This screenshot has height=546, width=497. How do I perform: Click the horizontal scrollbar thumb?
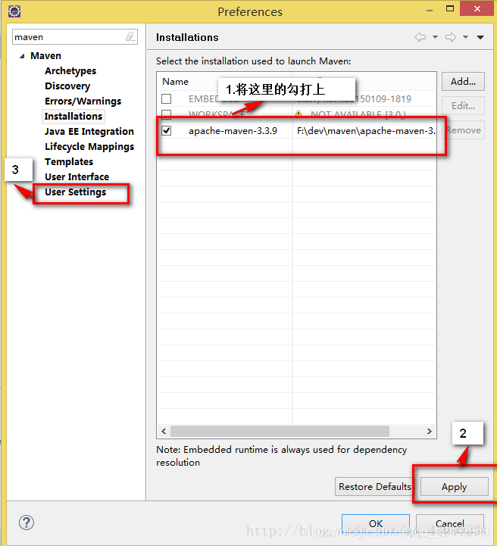pyautogui.click(x=280, y=431)
